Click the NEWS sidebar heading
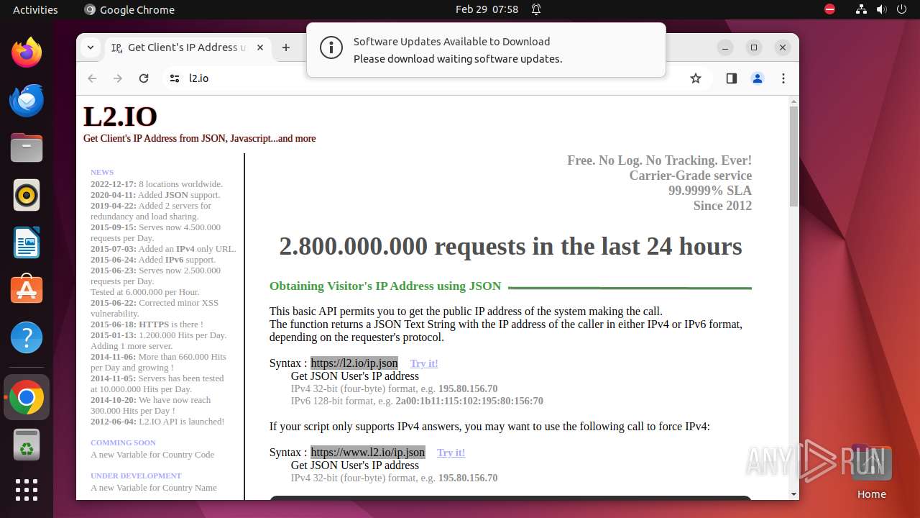This screenshot has width=920, height=518. (x=102, y=172)
